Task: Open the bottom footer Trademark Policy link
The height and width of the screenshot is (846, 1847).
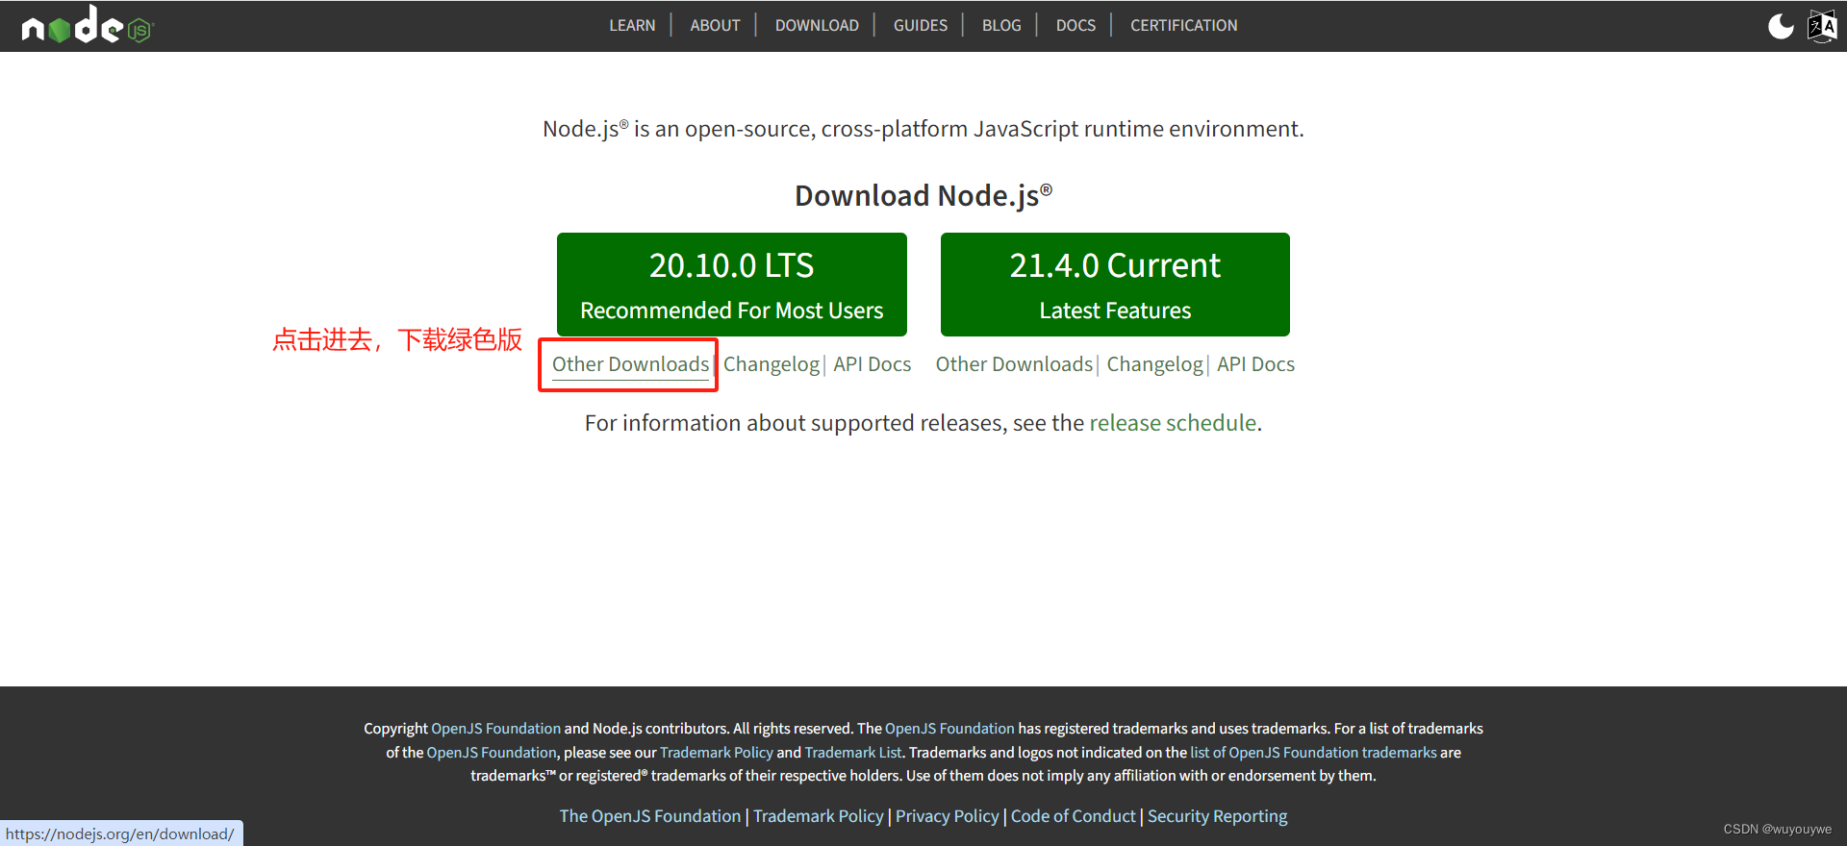Action: point(818,816)
